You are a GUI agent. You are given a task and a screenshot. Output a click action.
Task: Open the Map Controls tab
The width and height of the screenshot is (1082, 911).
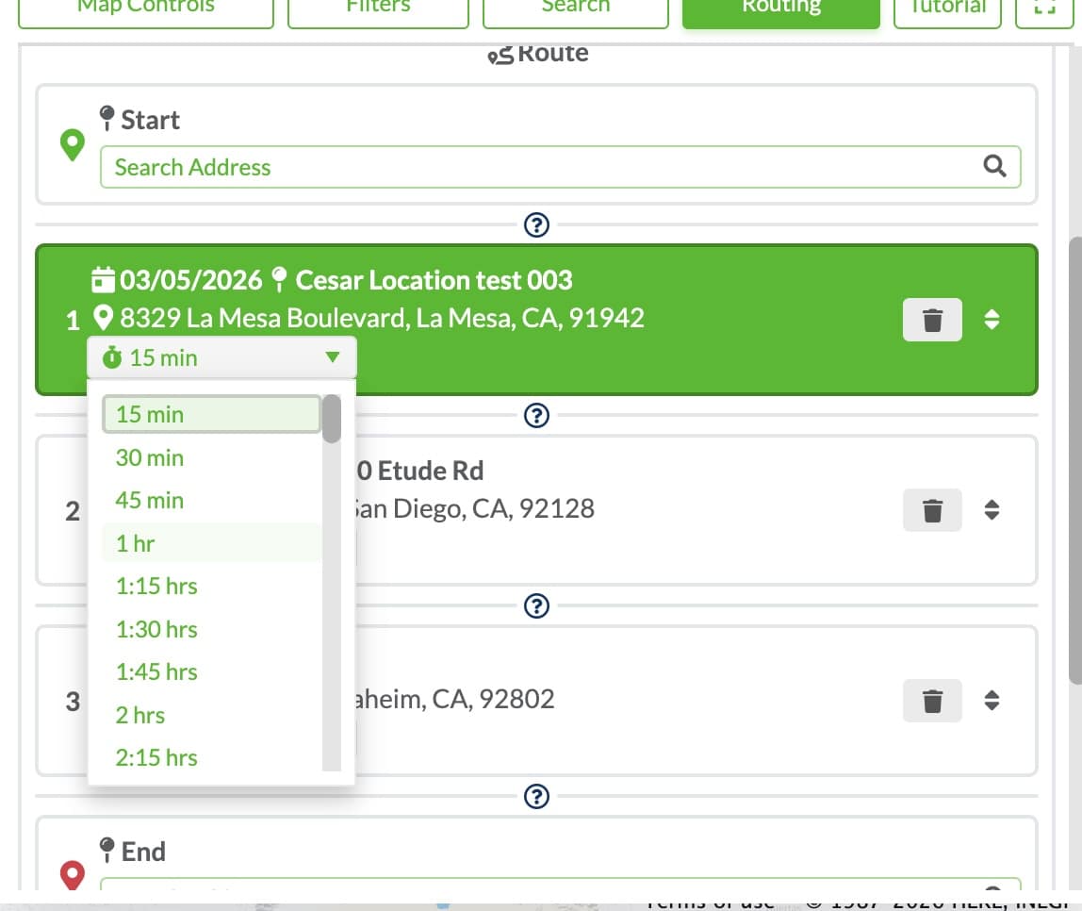tap(145, 8)
